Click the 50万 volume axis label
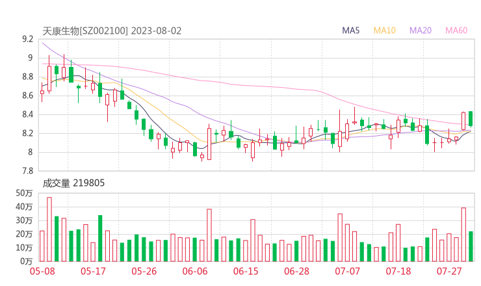 coord(24,193)
